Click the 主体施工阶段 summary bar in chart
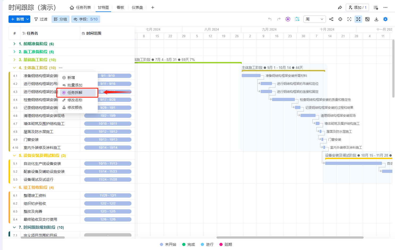The image size is (395, 250). pos(283,71)
